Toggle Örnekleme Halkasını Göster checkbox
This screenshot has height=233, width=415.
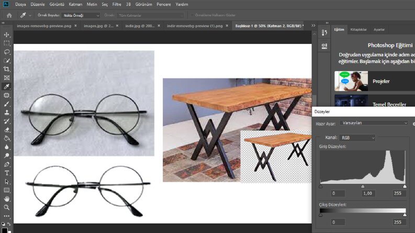coord(193,15)
